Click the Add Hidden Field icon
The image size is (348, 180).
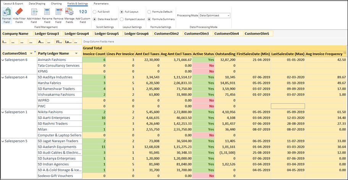tap(34, 13)
